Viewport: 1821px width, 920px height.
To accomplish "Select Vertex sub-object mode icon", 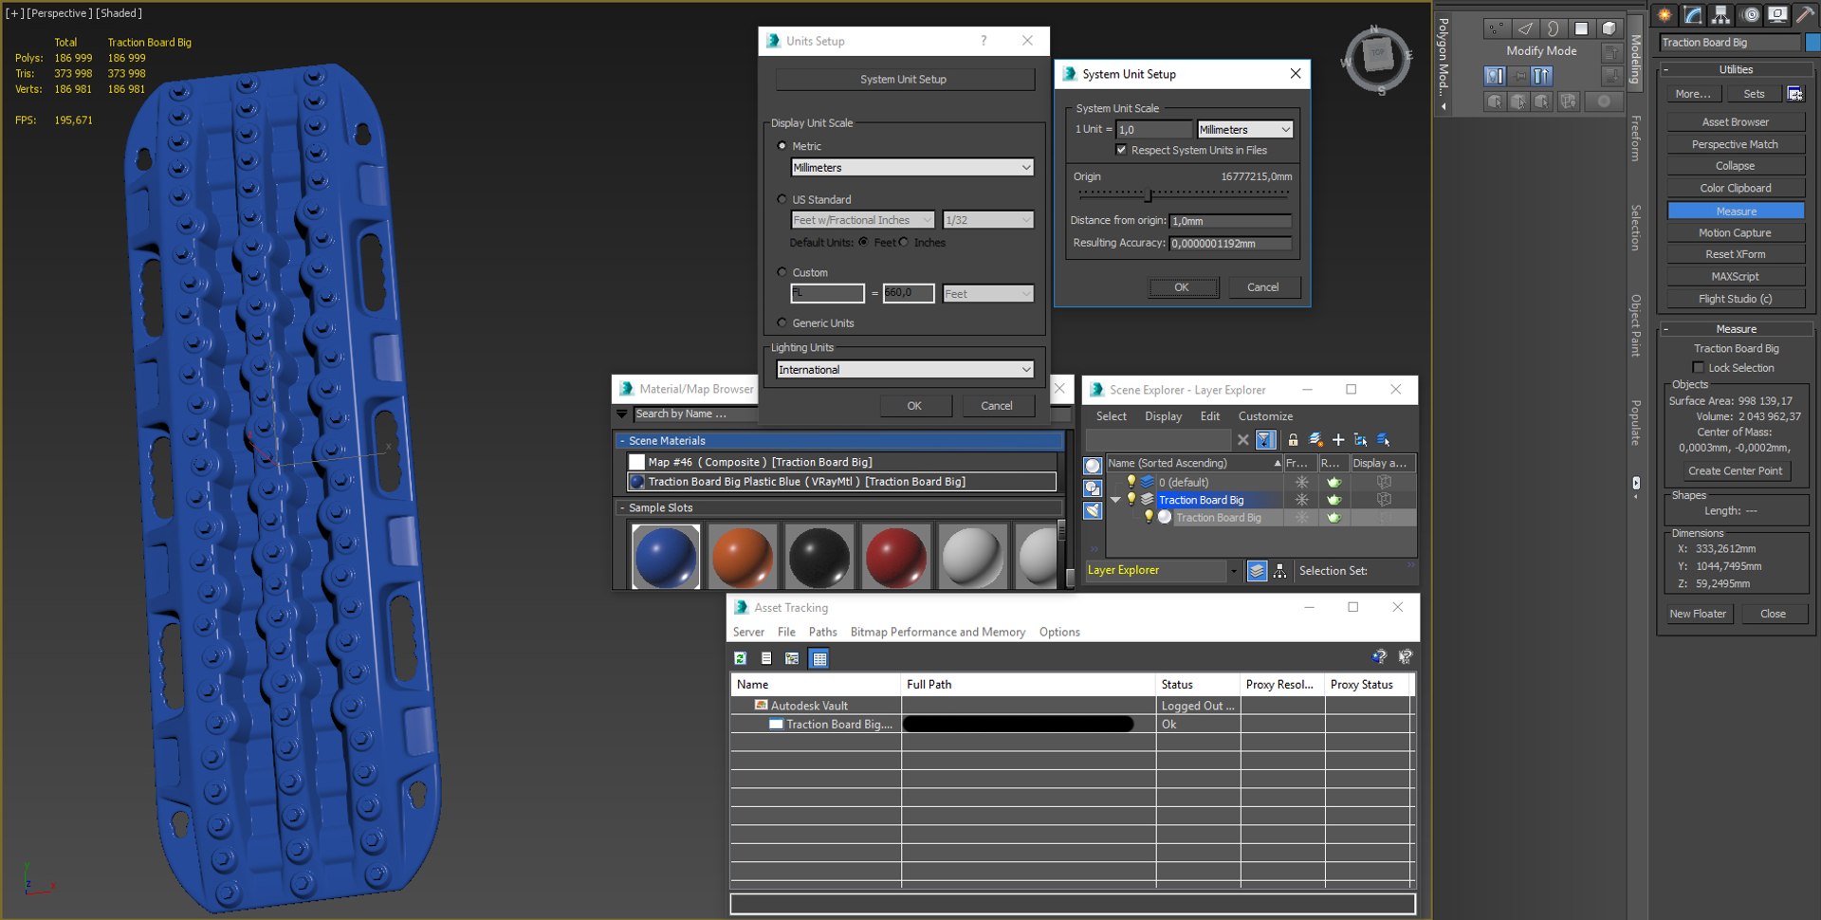I will click(1496, 28).
